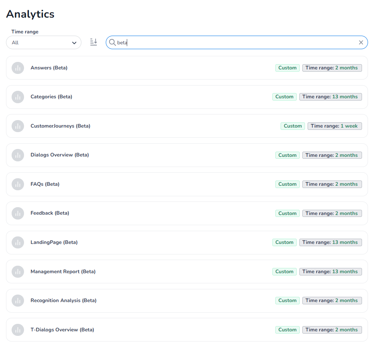Image resolution: width=374 pixels, height=346 pixels.
Task: Click the search magnifier icon
Action: point(112,42)
